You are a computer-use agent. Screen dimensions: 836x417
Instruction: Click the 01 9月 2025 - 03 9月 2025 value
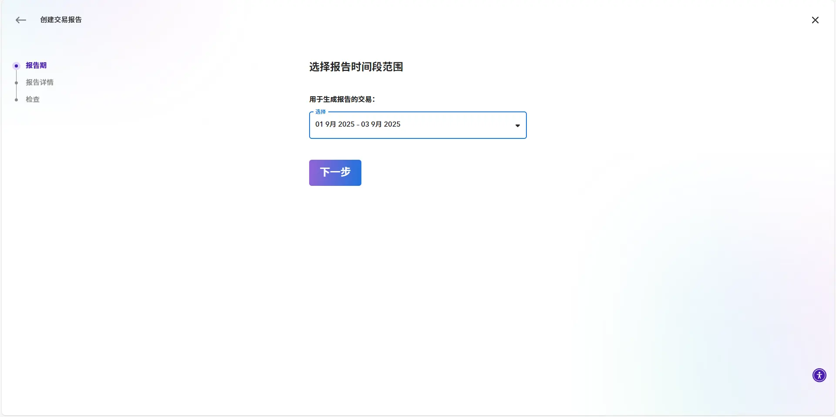point(358,124)
